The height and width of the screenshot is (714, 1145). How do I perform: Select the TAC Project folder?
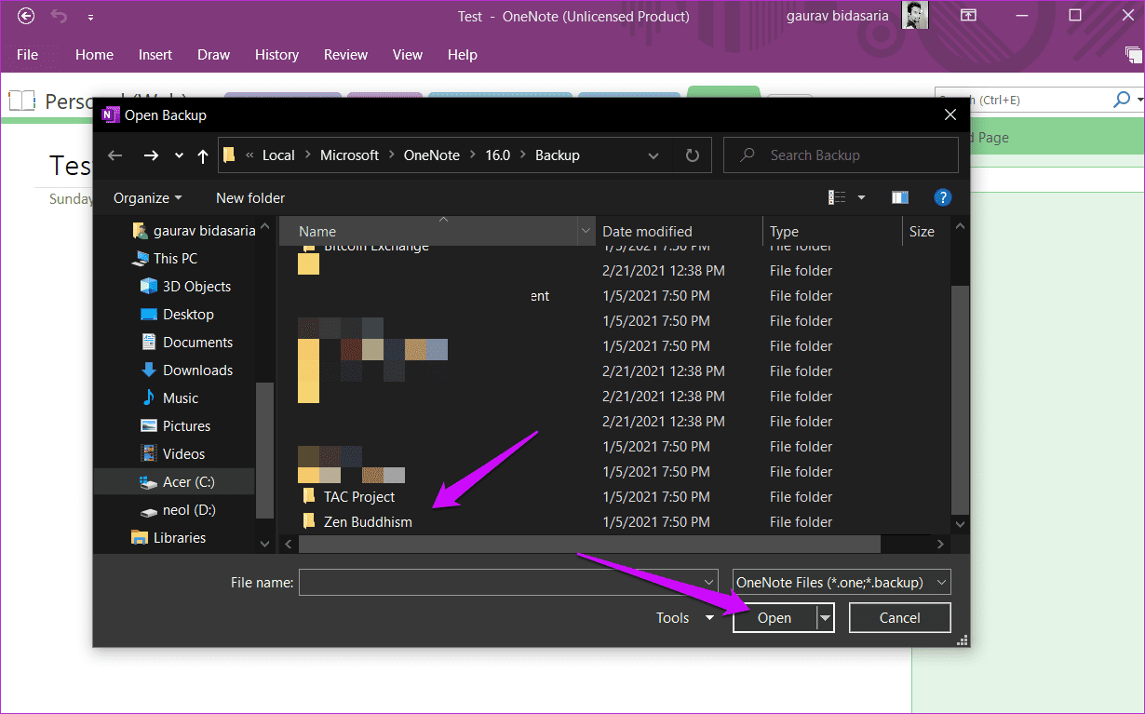pyautogui.click(x=348, y=496)
